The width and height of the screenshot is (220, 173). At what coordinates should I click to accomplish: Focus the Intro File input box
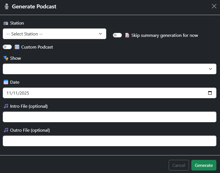[109, 117]
